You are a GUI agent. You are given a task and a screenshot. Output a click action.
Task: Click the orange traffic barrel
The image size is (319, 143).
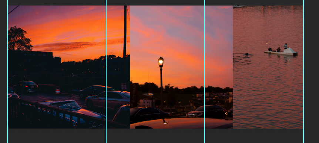point(58,90)
